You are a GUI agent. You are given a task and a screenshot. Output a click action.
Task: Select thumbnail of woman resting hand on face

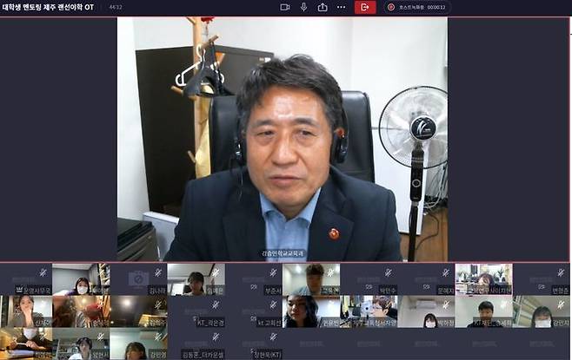click(26, 311)
